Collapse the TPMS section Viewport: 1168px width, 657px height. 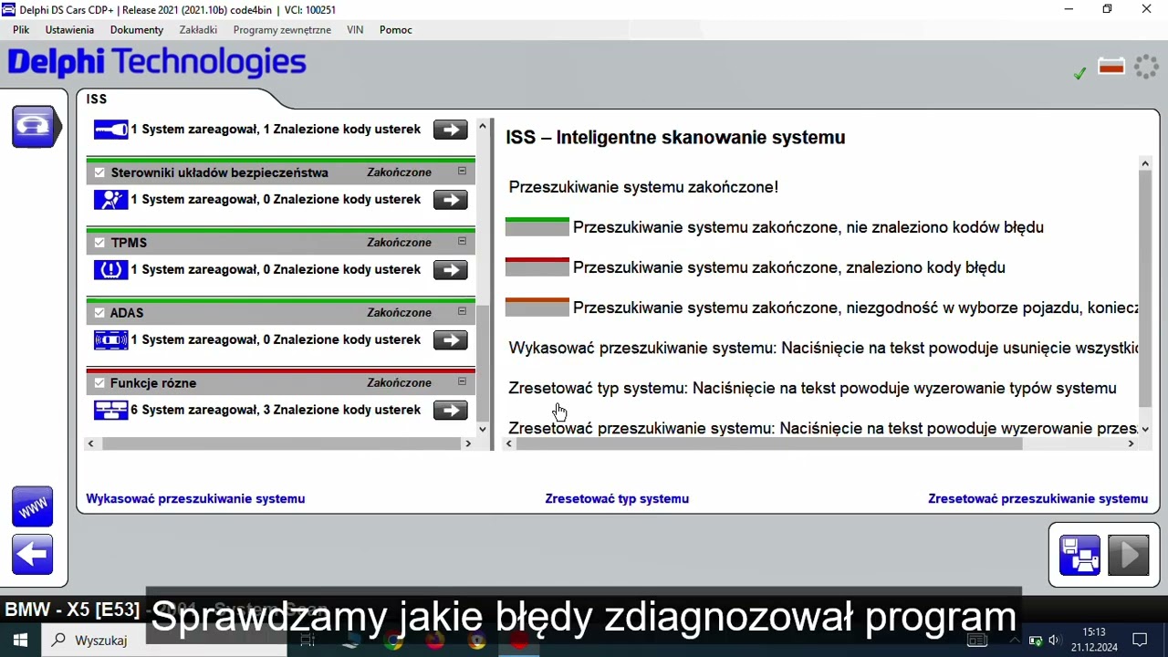click(x=462, y=242)
